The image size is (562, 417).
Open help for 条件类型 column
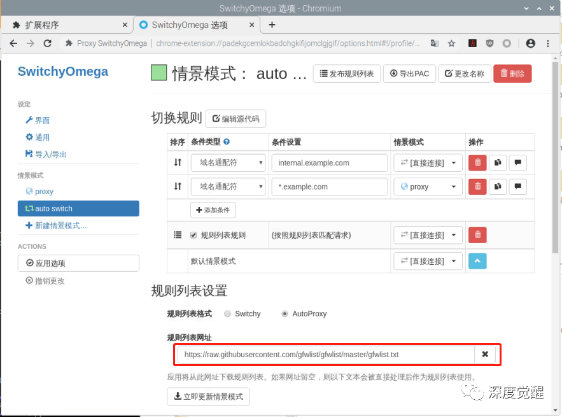coord(227,141)
